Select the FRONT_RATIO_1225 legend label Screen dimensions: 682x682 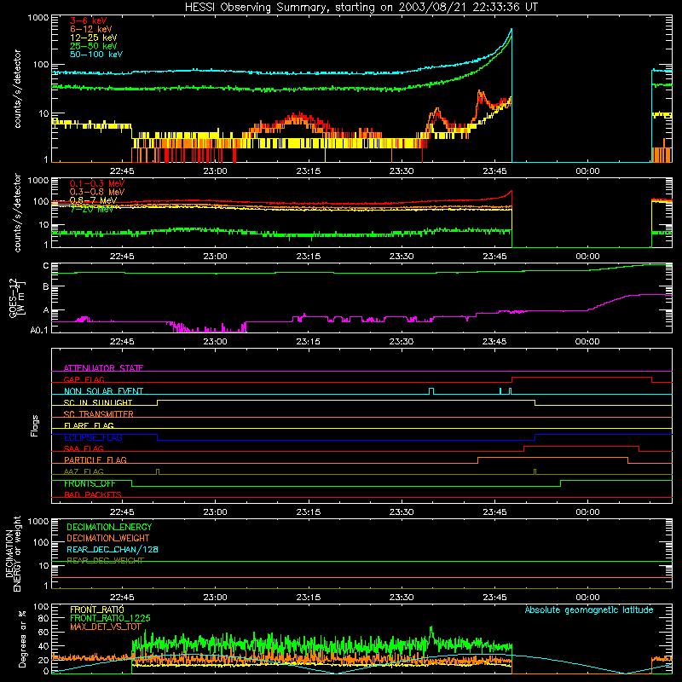coord(110,618)
